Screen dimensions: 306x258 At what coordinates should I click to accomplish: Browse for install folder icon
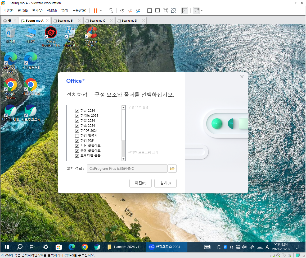point(172,168)
